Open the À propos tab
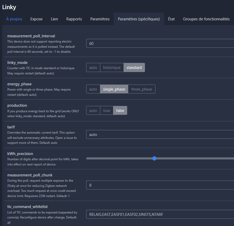Viewport: 234px width, 226px height. coord(14,19)
